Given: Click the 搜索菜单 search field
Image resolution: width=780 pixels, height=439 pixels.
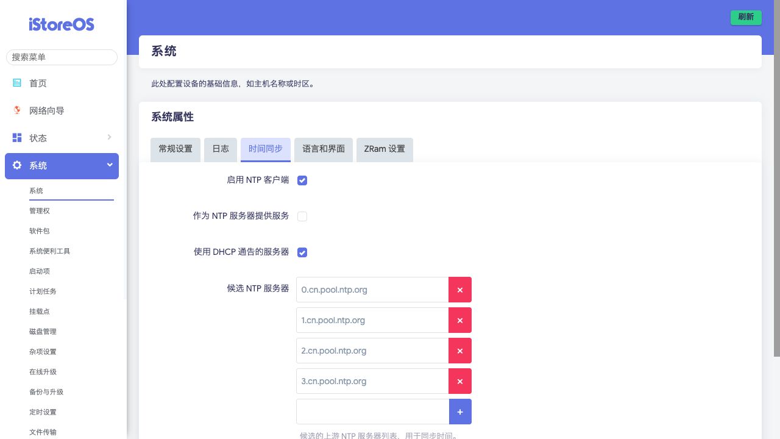Looking at the screenshot, I should click(62, 57).
